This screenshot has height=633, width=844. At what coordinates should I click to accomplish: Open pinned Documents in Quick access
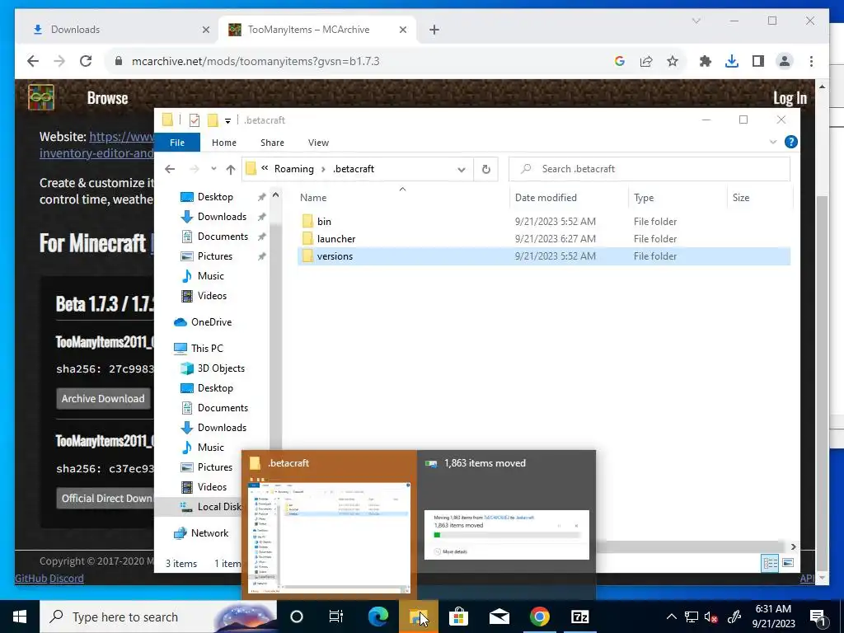coord(223,237)
